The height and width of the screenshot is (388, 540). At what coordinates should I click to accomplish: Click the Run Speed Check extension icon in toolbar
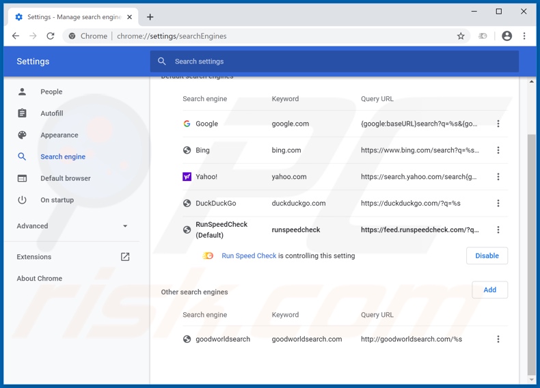tap(483, 36)
